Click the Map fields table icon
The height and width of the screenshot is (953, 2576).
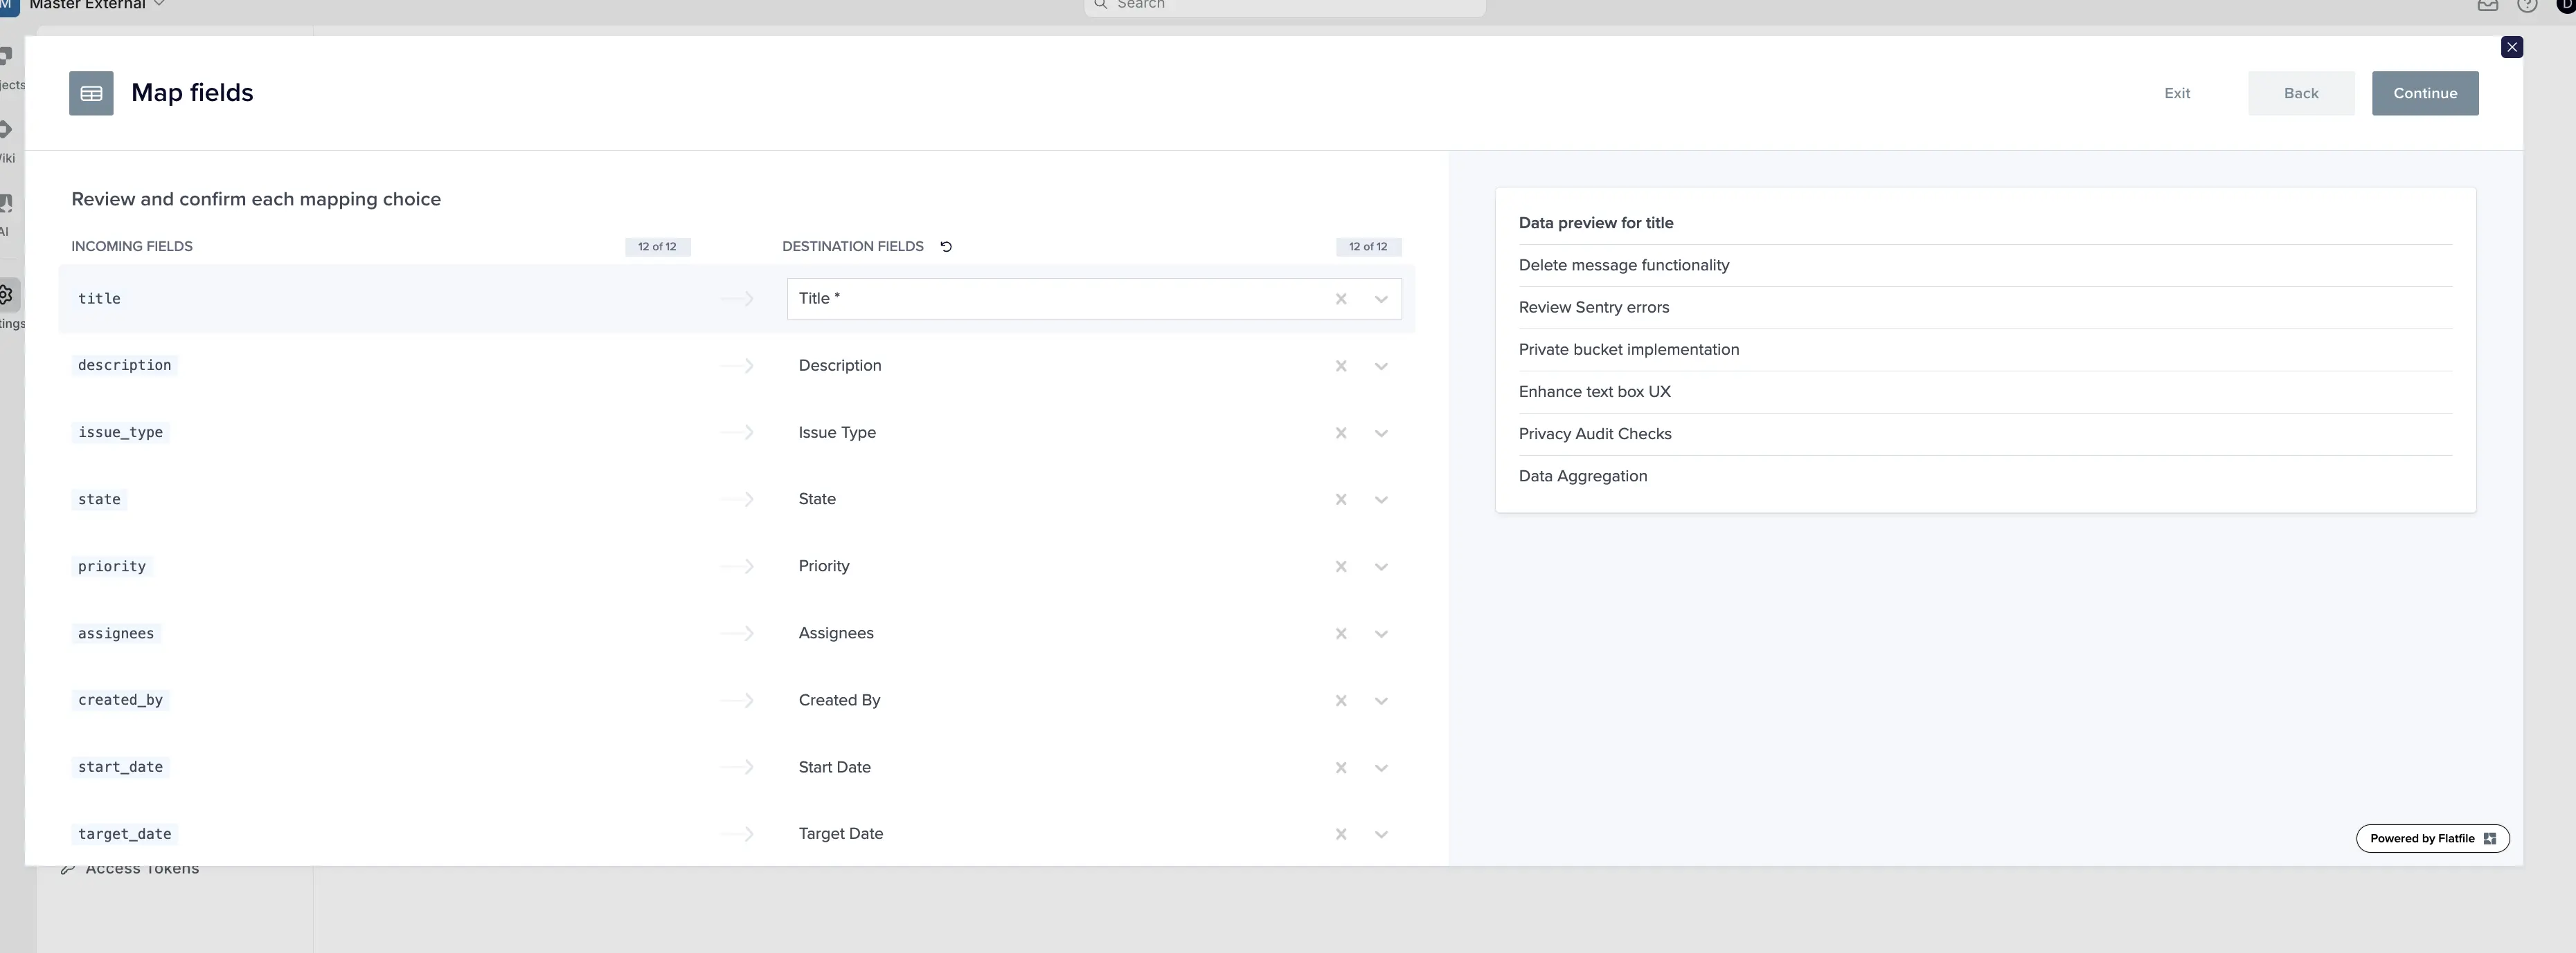click(x=91, y=93)
